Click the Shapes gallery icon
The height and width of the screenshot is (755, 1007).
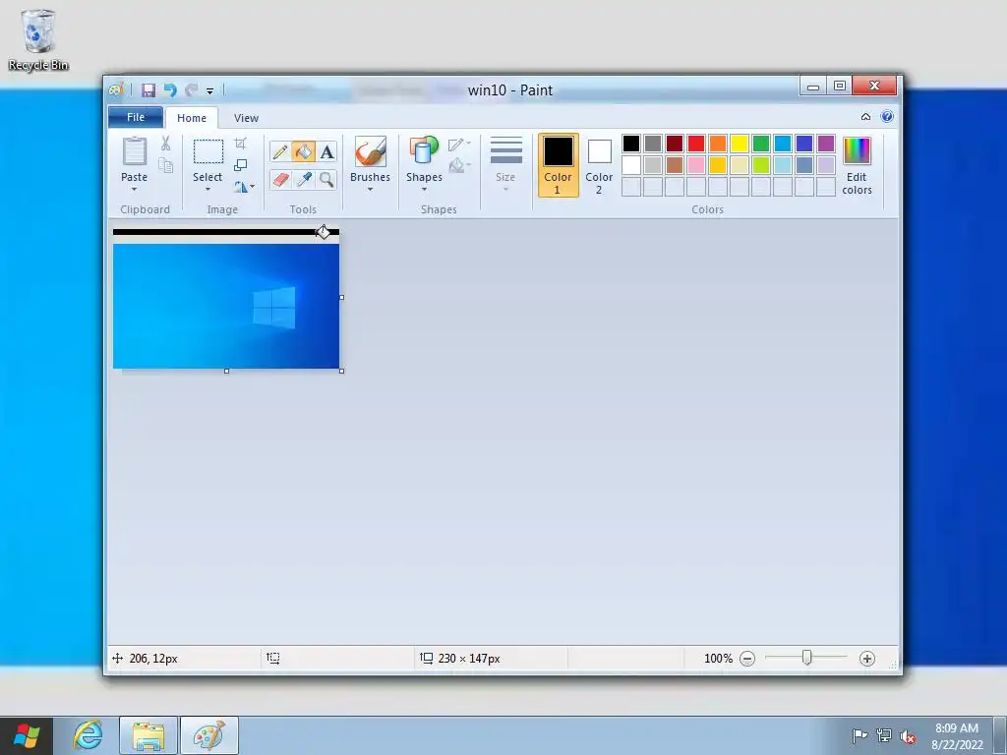click(424, 151)
